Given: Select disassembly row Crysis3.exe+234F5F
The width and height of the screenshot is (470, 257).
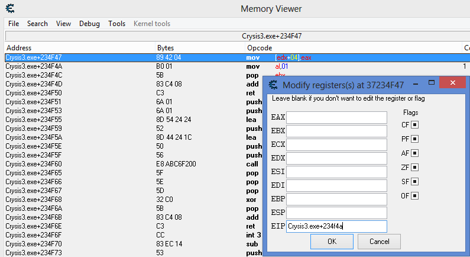Looking at the screenshot, I should 134,155.
